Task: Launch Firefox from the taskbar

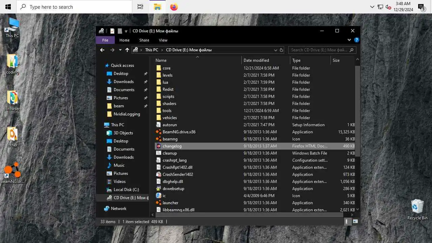Action: (x=174, y=7)
